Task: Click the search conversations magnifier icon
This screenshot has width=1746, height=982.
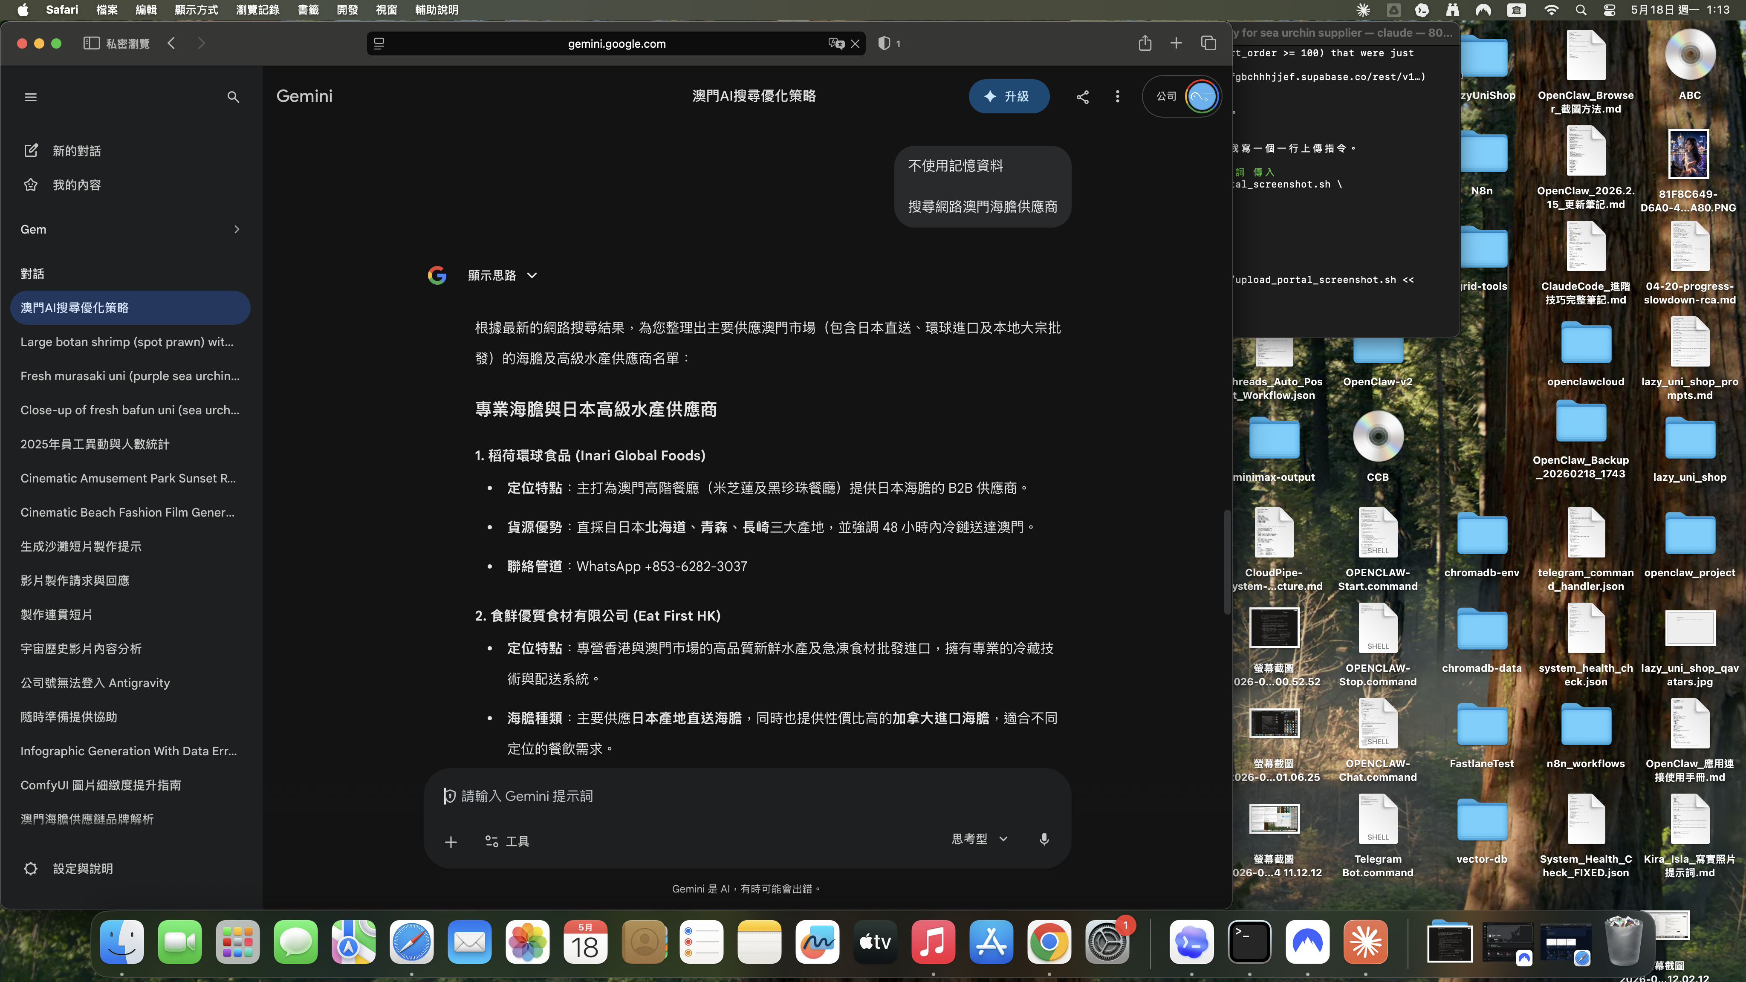Action: pyautogui.click(x=233, y=97)
